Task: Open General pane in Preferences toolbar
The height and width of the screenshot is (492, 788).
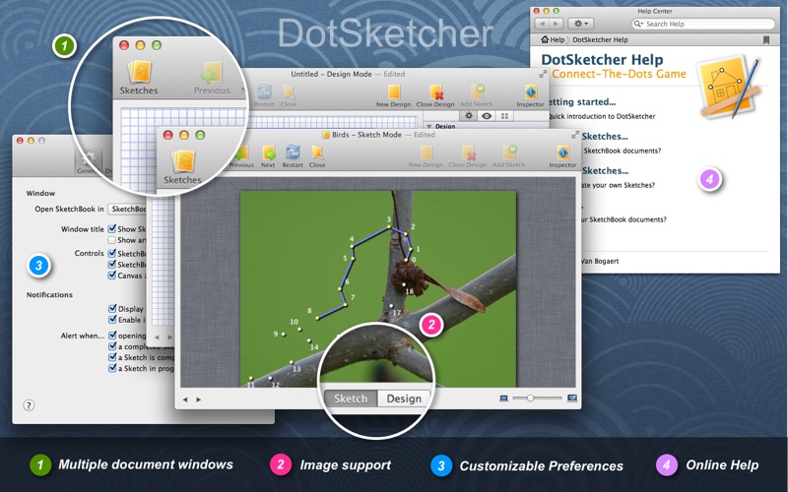Action: pyautogui.click(x=88, y=161)
